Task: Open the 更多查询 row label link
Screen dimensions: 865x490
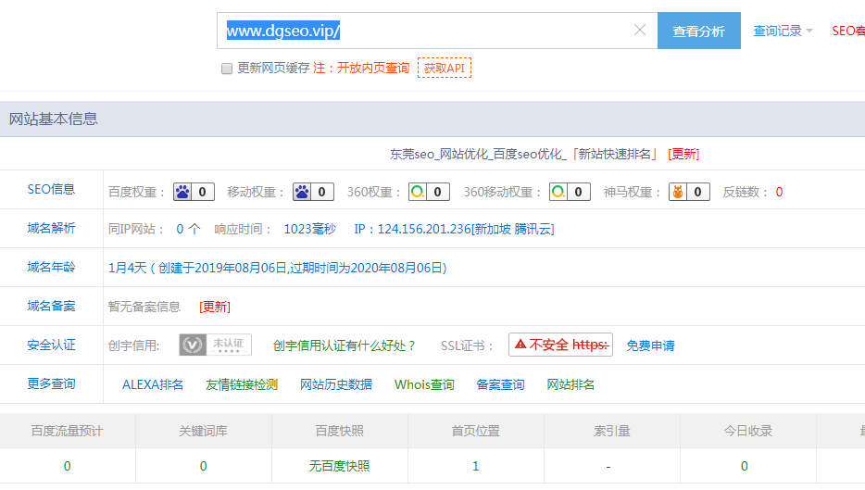Action: click(x=51, y=384)
